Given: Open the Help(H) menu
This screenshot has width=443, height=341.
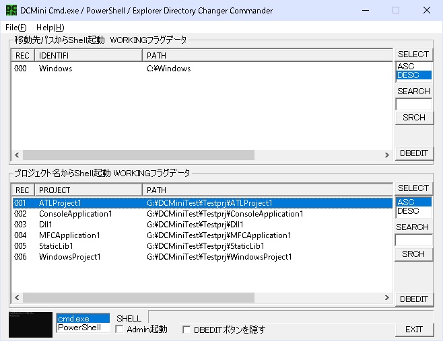Looking at the screenshot, I should coord(50,28).
